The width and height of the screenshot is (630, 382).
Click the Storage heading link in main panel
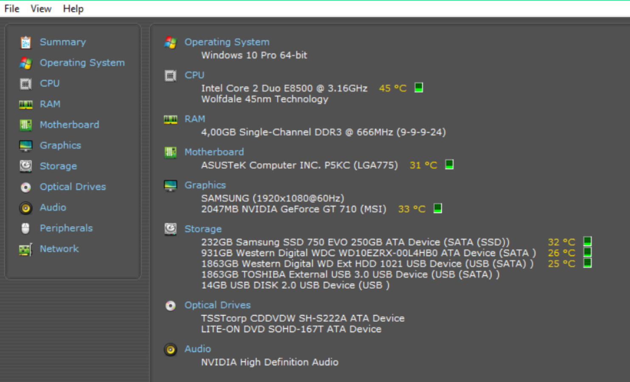click(x=203, y=229)
